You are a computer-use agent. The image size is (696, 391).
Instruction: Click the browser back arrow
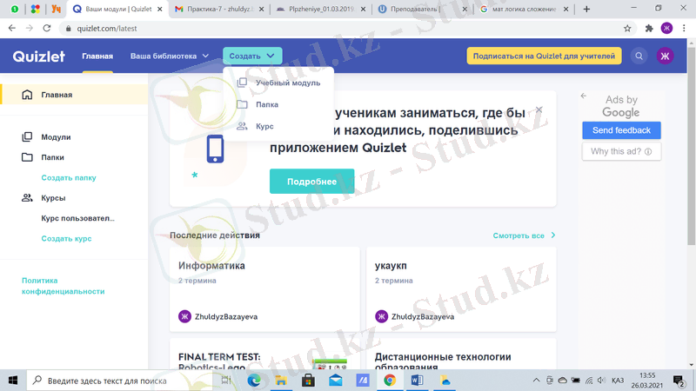tap(12, 28)
